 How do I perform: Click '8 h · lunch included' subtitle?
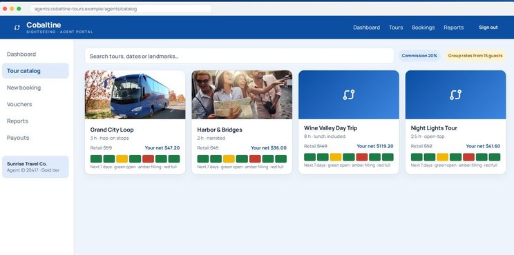pyautogui.click(x=325, y=136)
